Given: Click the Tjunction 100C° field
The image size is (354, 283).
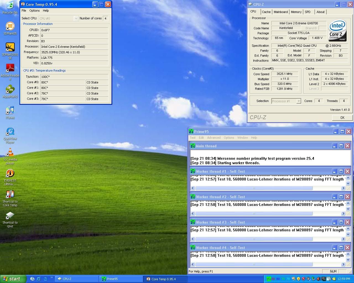Looking at the screenshot, I should (x=74, y=77).
